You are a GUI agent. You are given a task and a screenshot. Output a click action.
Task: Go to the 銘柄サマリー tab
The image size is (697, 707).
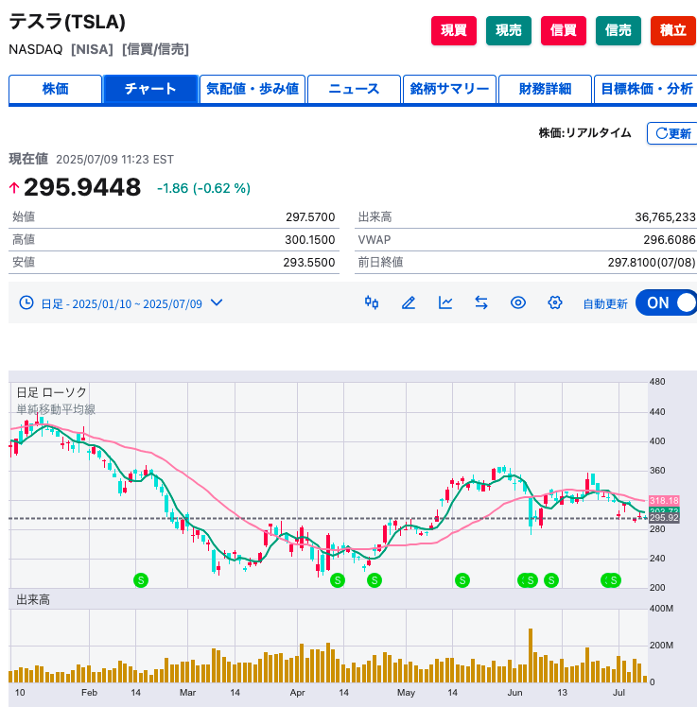click(x=449, y=89)
